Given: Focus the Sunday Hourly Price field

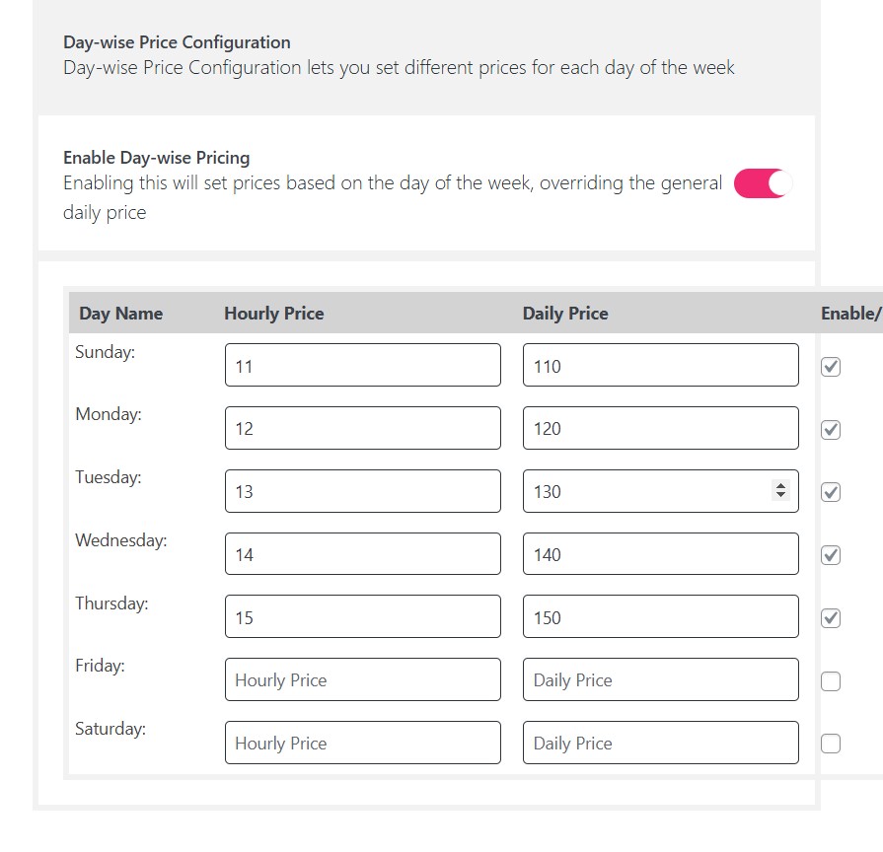Looking at the screenshot, I should click(x=362, y=366).
